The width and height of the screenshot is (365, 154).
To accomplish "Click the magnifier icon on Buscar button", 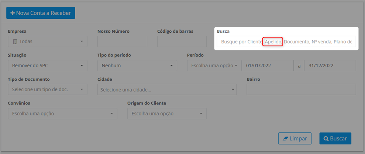I will (326, 139).
